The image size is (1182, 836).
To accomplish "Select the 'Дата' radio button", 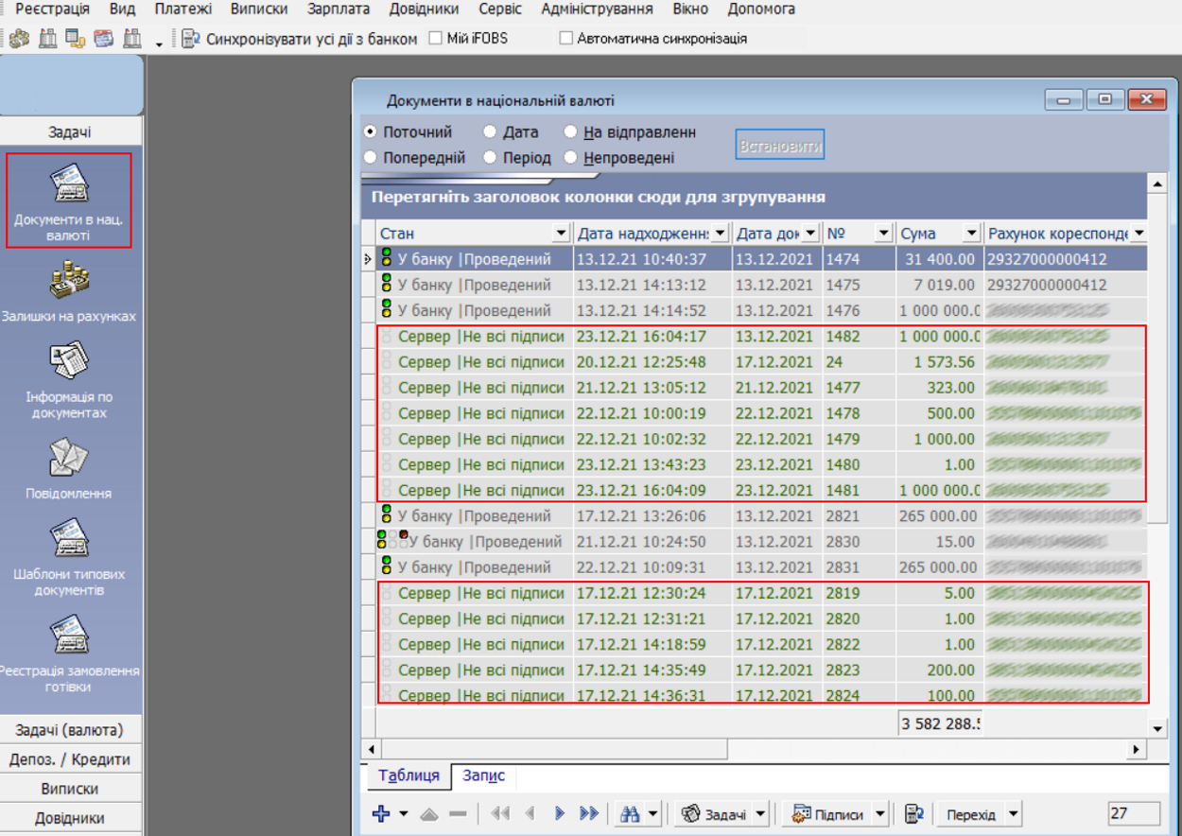I will pos(490,132).
